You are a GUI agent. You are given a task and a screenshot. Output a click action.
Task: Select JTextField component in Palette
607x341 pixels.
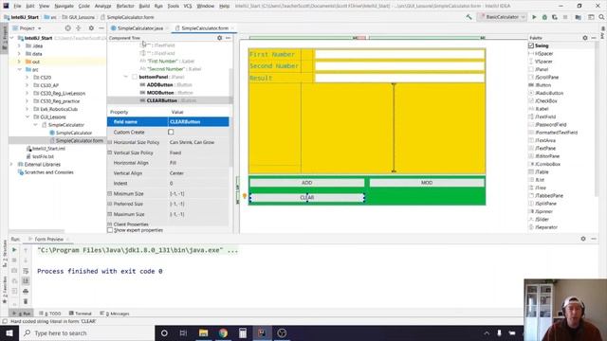click(545, 117)
